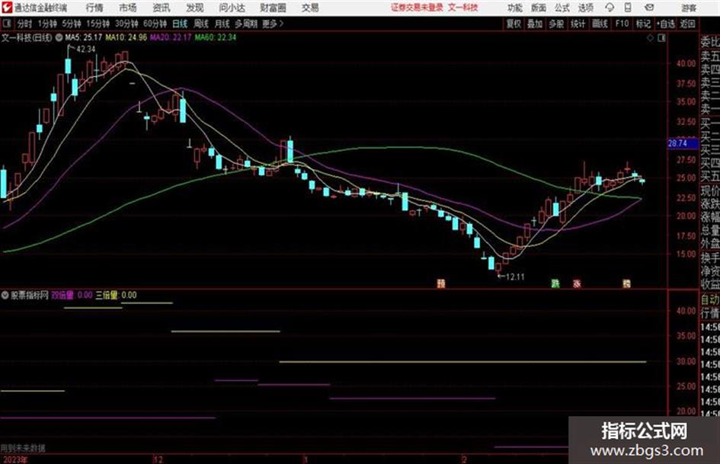This screenshot has width=720, height=464.
Task: Select the 周线 weekly period
Action: pos(201,24)
